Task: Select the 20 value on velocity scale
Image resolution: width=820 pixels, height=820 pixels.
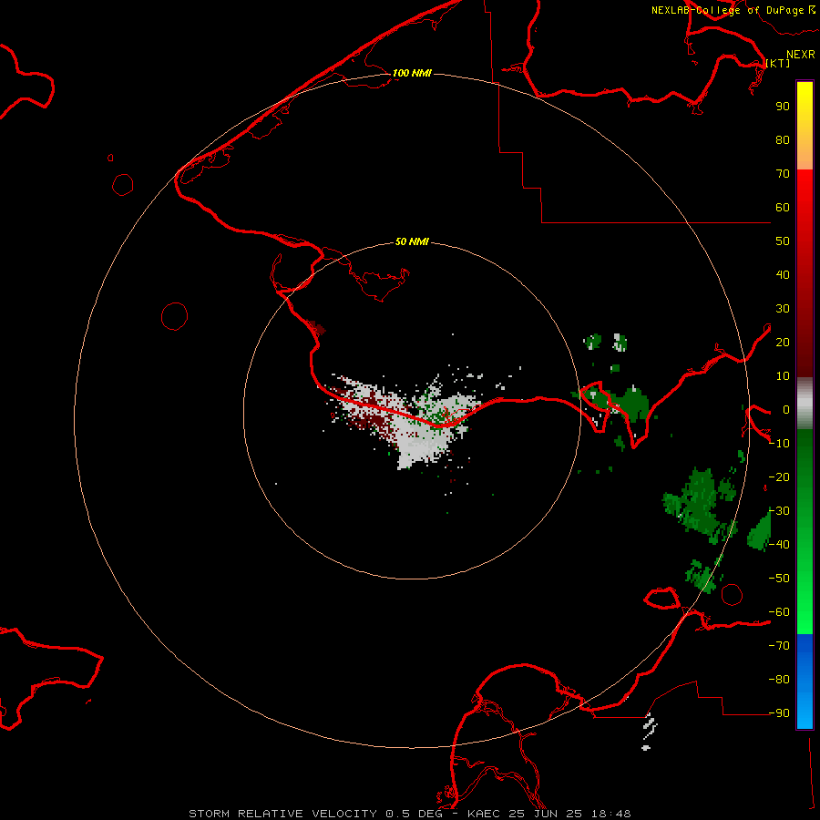Action: click(783, 342)
